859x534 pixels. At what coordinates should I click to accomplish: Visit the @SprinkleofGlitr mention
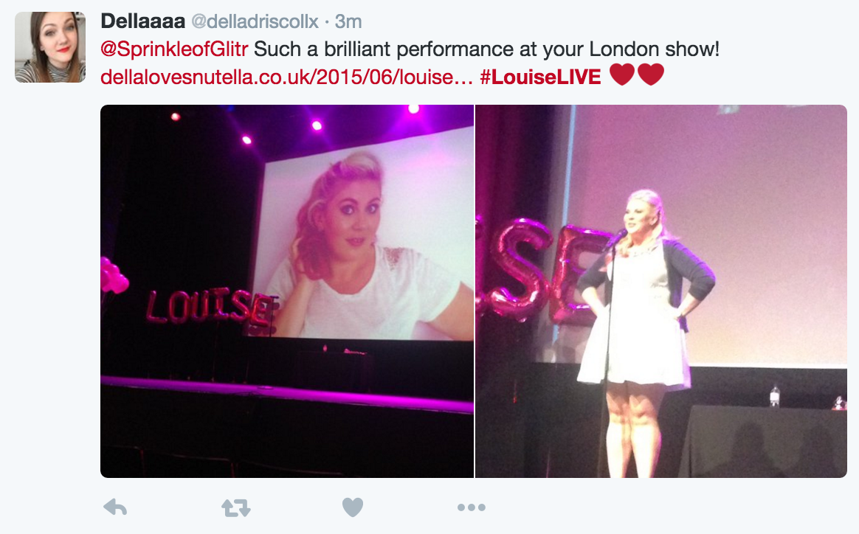point(174,49)
